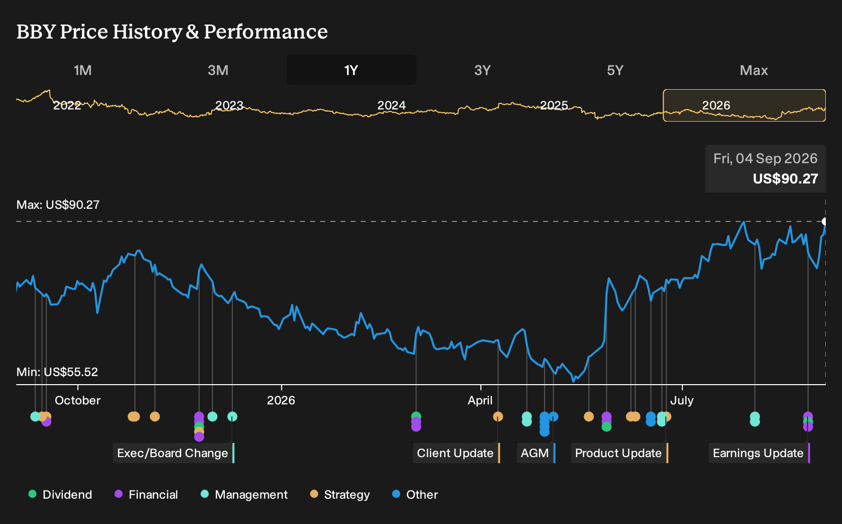Select the teal Management dot above Exec/Board Change
842x524 pixels.
[x=232, y=417]
